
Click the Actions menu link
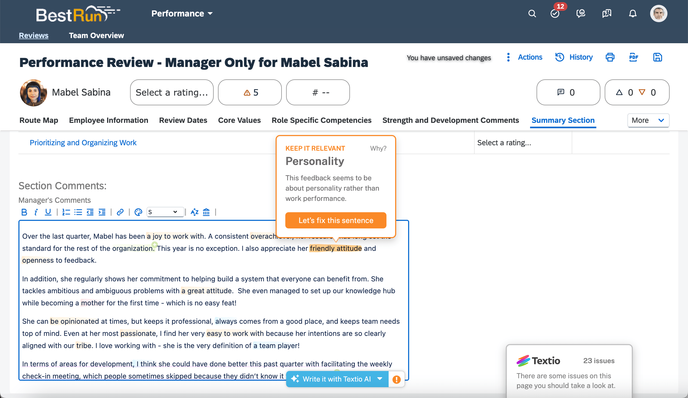coord(530,57)
